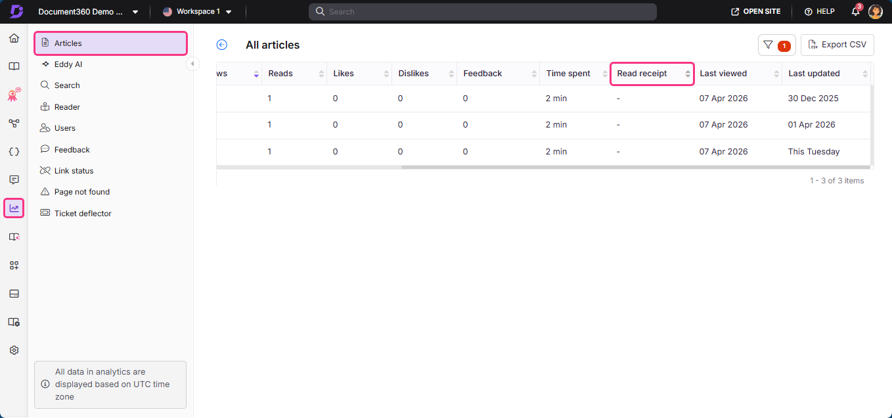Image resolution: width=892 pixels, height=418 pixels.
Task: Click the Analytics chart icon in sidebar
Action: pos(14,208)
